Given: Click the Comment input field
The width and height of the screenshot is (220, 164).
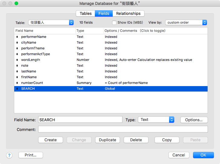Looking at the screenshot, I should tap(123, 129).
